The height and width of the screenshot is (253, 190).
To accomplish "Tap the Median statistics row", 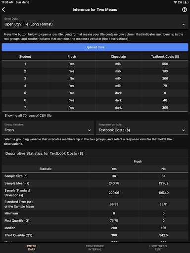I will tap(95, 228).
